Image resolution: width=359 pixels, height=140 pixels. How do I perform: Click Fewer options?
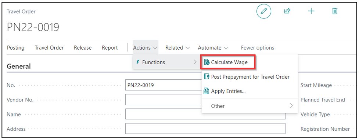(258, 48)
